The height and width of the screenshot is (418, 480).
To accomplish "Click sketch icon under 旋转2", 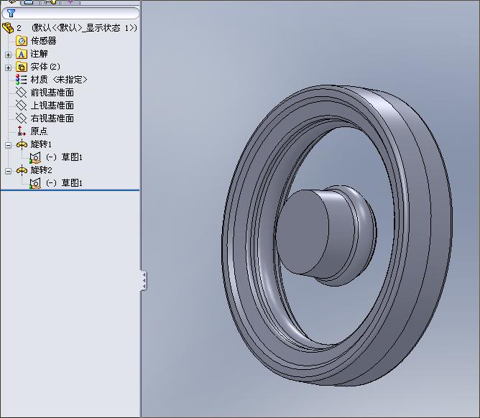I will tap(35, 183).
